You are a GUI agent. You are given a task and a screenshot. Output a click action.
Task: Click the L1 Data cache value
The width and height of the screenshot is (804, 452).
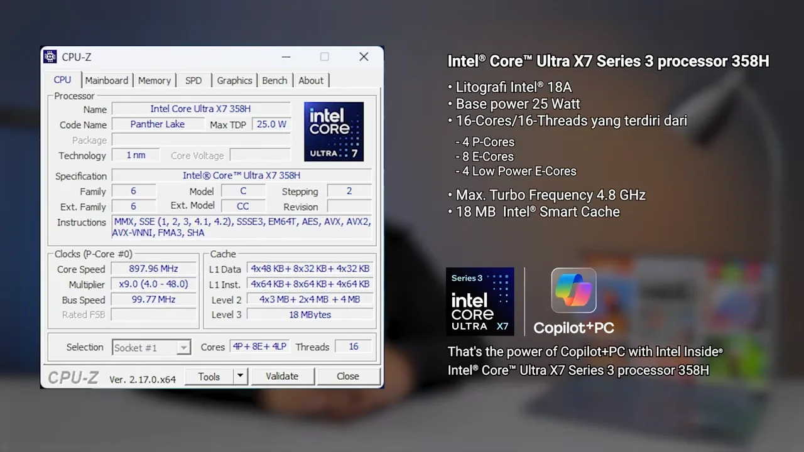[310, 269]
